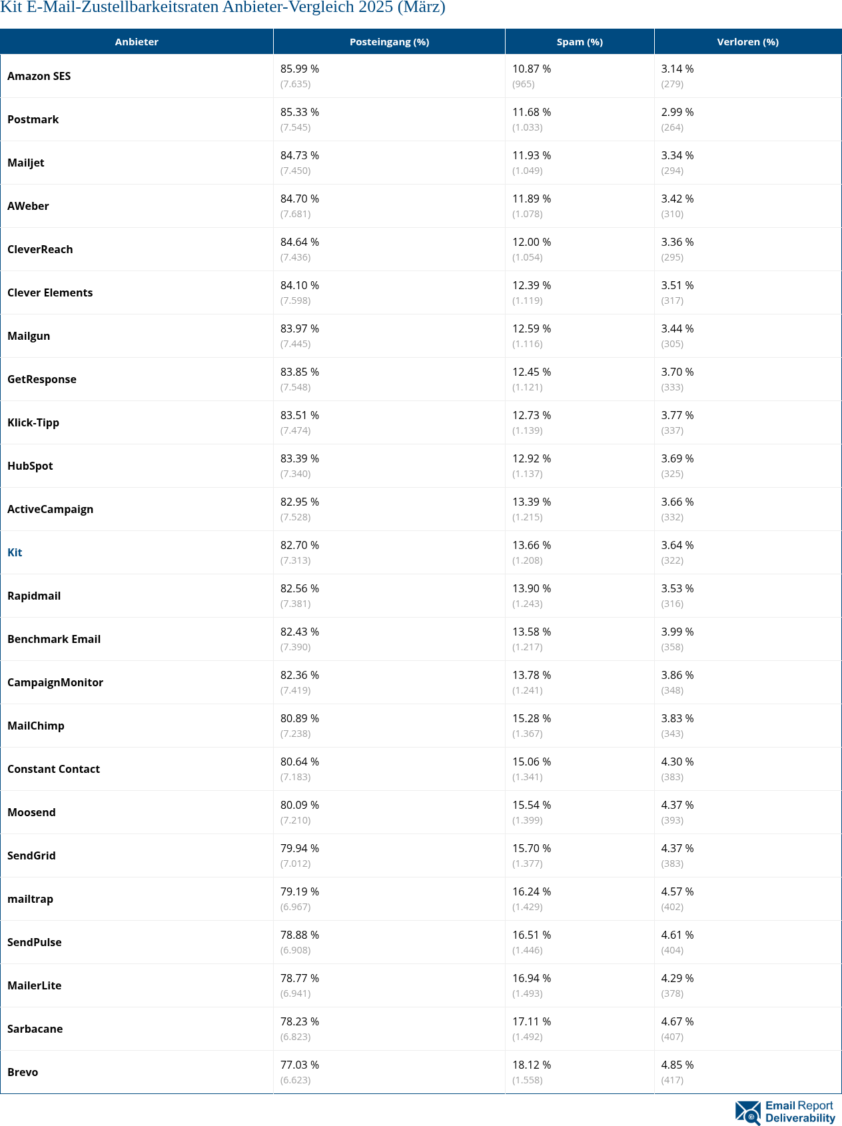The image size is (842, 1126).
Task: Click the HubSpot provider name
Action: (x=30, y=466)
